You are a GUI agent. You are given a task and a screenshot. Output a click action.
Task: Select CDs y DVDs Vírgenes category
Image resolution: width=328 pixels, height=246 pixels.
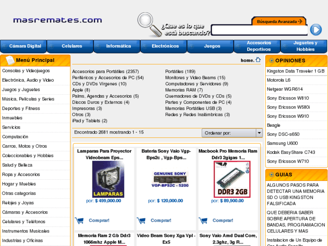tap(99, 84)
